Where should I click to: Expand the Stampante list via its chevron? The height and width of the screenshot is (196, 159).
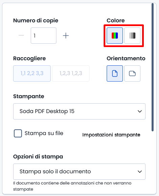pyautogui.click(x=140, y=111)
